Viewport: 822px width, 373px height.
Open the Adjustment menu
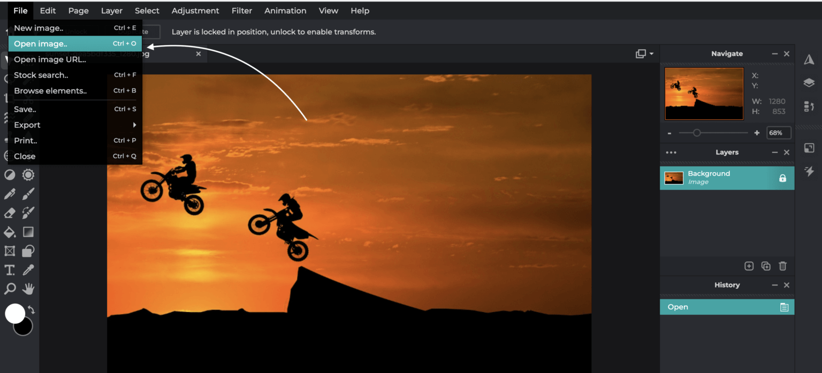pos(195,11)
